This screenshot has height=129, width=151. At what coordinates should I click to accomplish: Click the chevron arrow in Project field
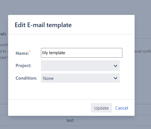click(115, 66)
